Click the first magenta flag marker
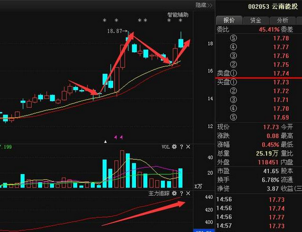This screenshot has height=232, width=302. [116, 137]
